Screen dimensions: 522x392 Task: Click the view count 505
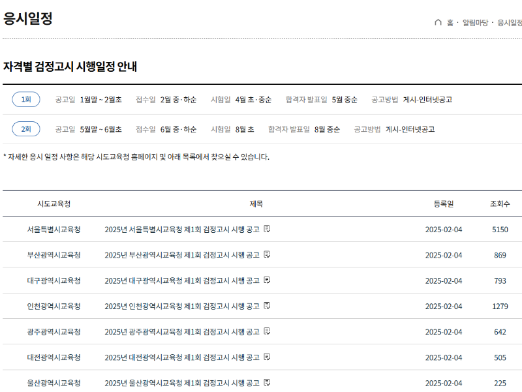500,357
